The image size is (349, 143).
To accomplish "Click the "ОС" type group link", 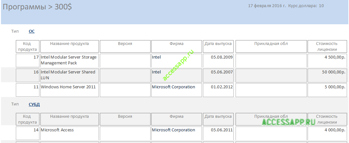I will [32, 31].
